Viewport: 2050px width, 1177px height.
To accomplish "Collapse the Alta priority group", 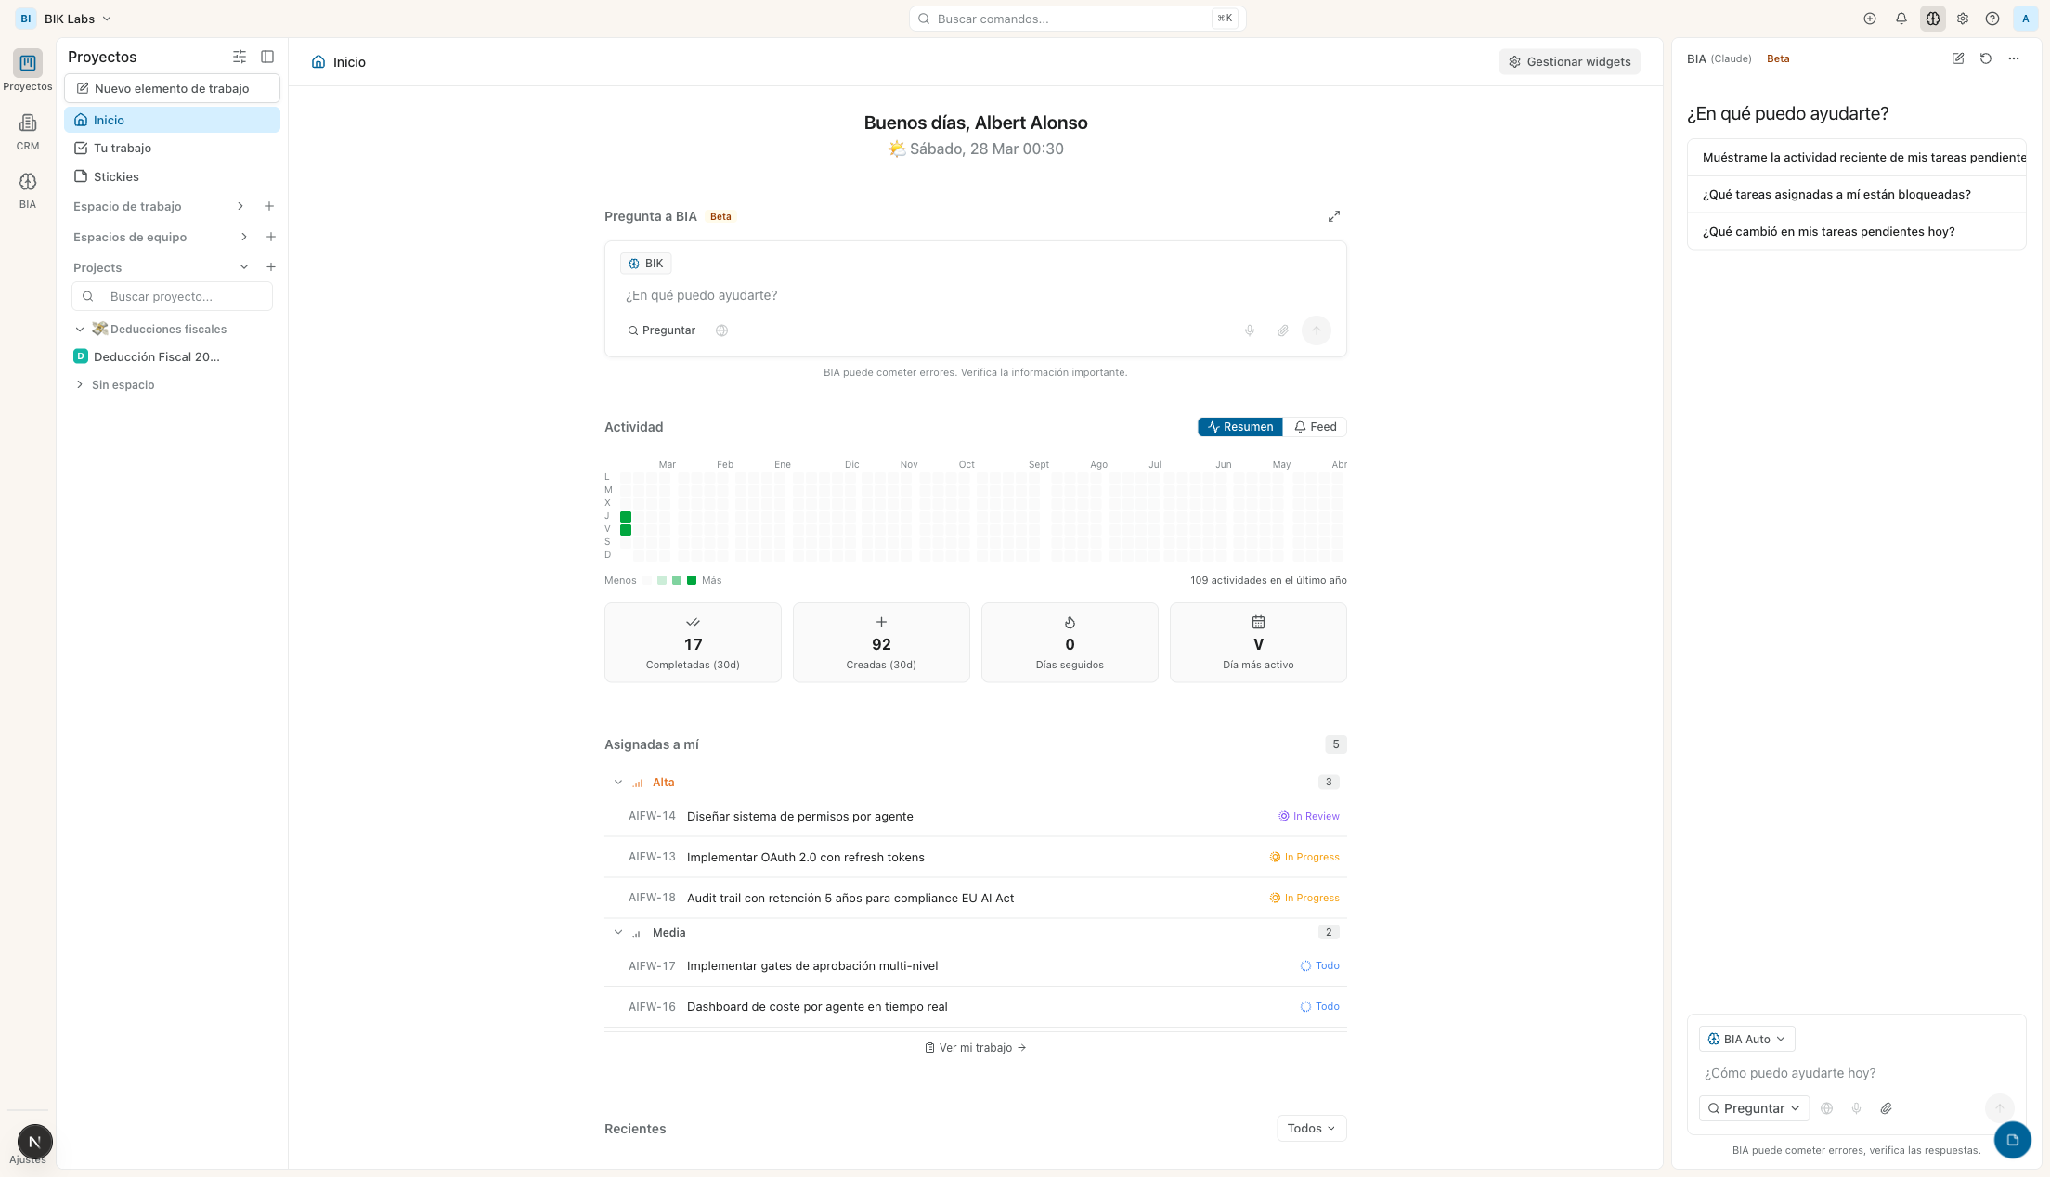I will (x=618, y=783).
